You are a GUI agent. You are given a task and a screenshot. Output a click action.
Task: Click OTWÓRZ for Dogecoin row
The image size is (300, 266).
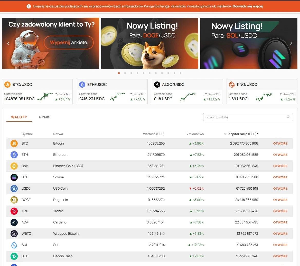[280, 200]
